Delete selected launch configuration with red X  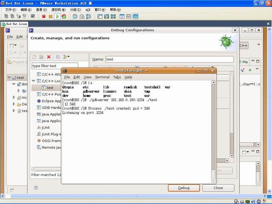pos(49,57)
